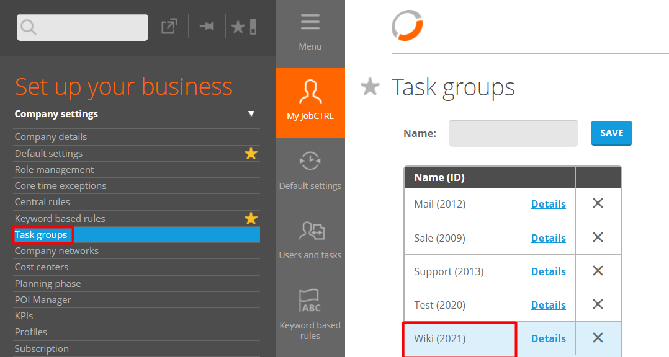The image size is (669, 357).
Task: Toggle star beside Keyword based rules item
Action: pos(251,218)
